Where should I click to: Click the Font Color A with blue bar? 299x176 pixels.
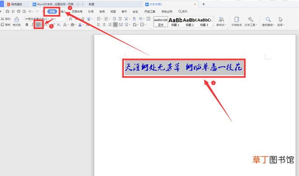point(80,25)
